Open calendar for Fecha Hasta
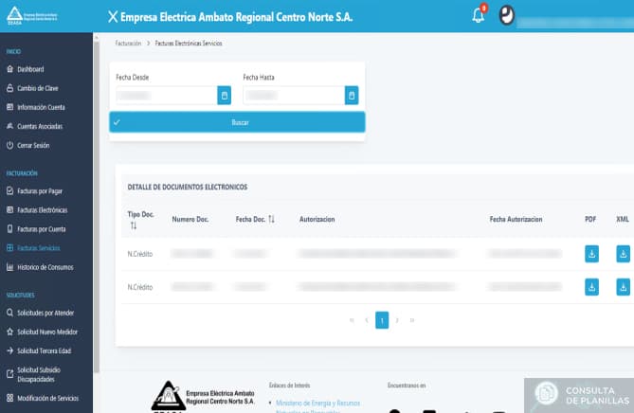Viewport: 634px width, 413px height. (352, 96)
